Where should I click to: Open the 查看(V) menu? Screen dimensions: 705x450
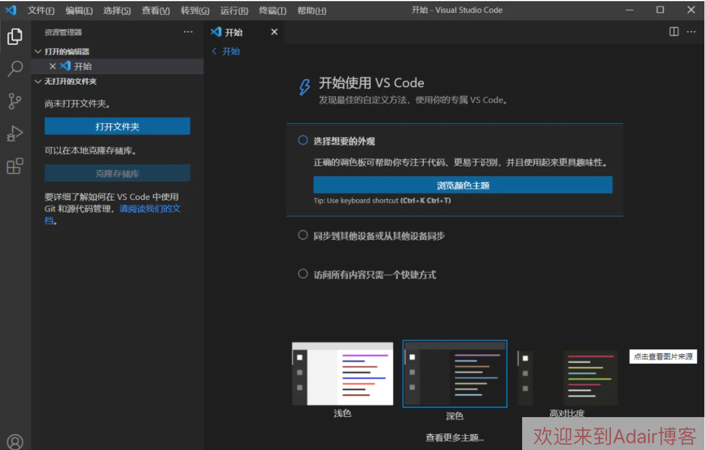point(156,10)
